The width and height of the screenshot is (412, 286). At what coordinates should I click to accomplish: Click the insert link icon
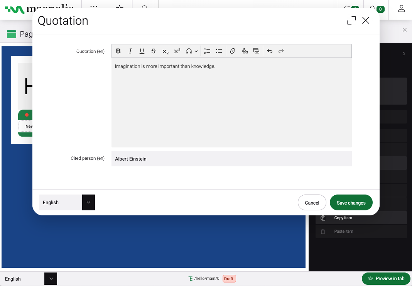click(233, 51)
